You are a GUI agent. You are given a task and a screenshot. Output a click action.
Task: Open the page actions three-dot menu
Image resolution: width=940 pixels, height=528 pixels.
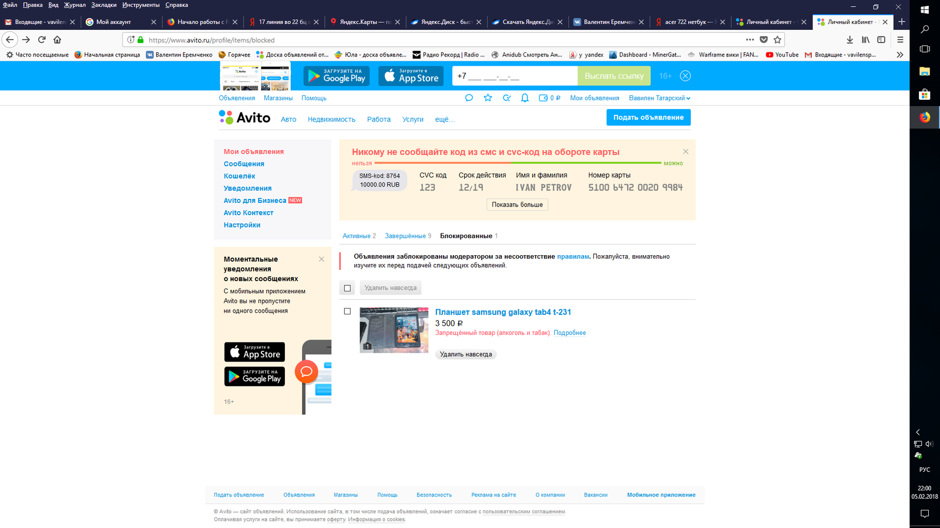(x=750, y=39)
